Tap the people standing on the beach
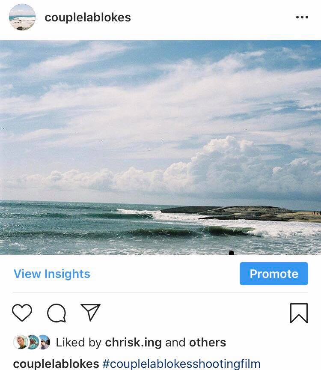The width and height of the screenshot is (321, 370). point(316,213)
